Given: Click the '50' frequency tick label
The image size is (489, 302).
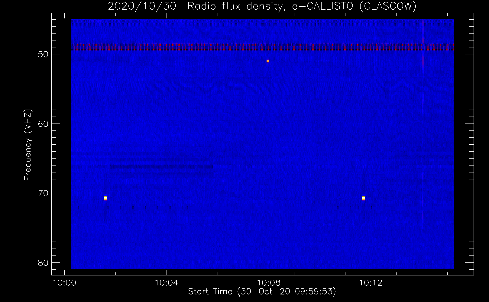Looking at the screenshot, I should (44, 54).
